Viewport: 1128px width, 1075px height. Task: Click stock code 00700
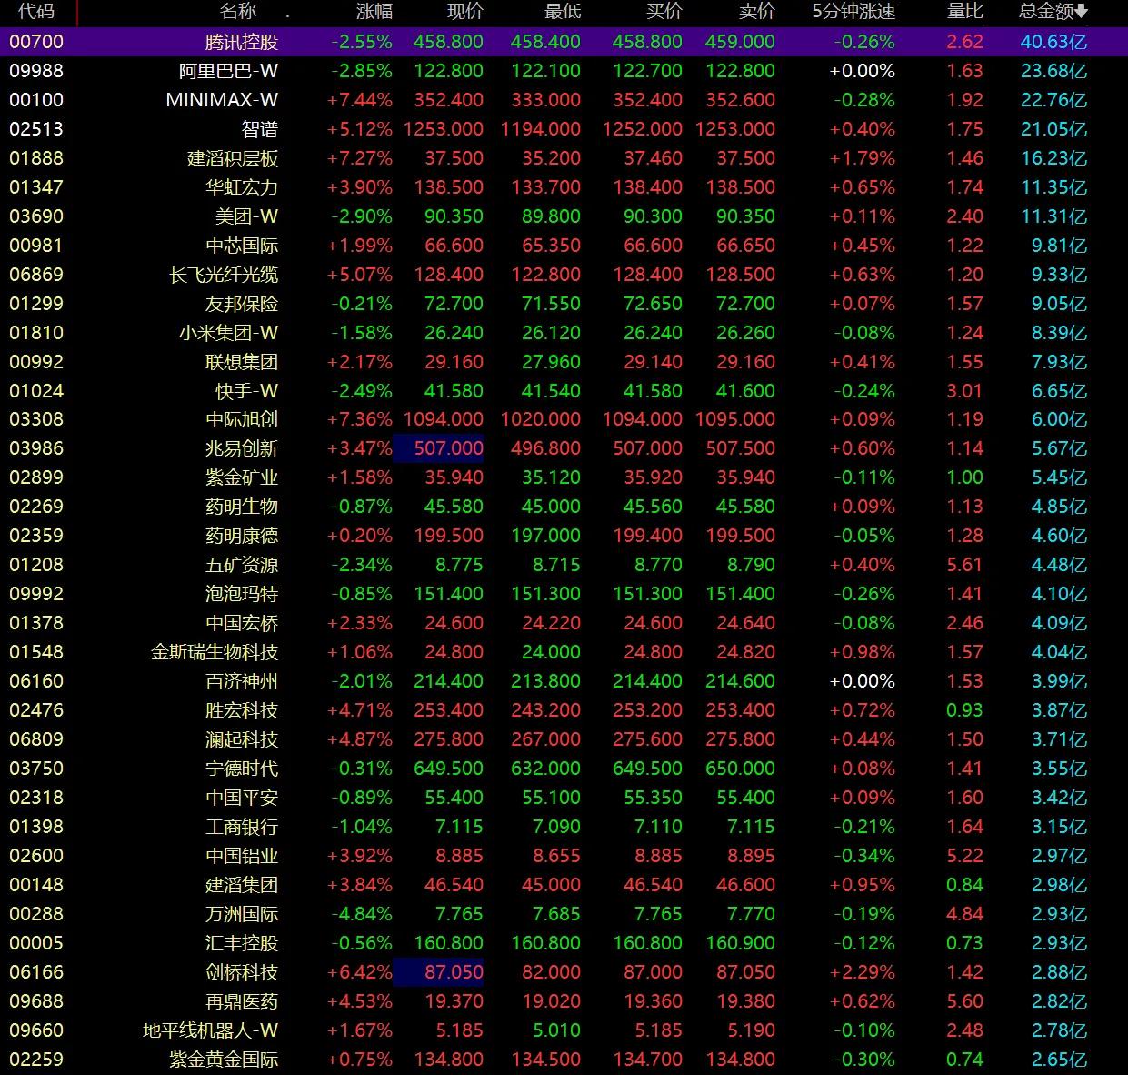click(36, 42)
